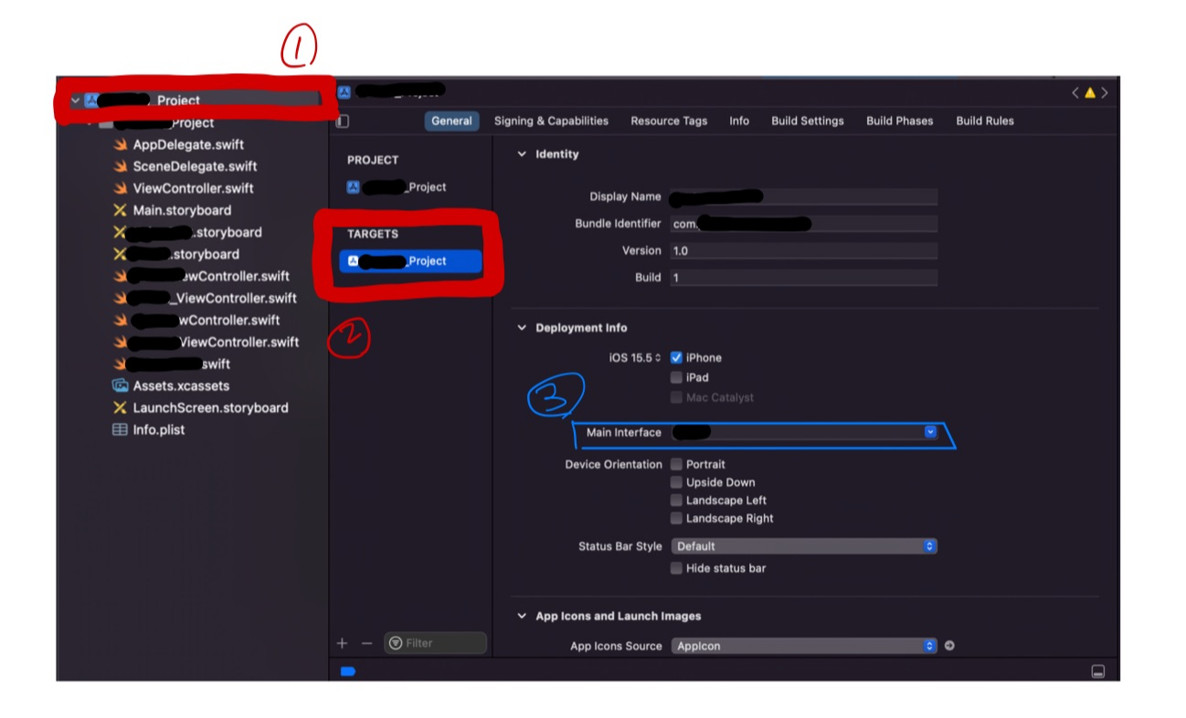The image size is (1186, 718).
Task: Check Landscape Right orientation
Action: tap(676, 518)
